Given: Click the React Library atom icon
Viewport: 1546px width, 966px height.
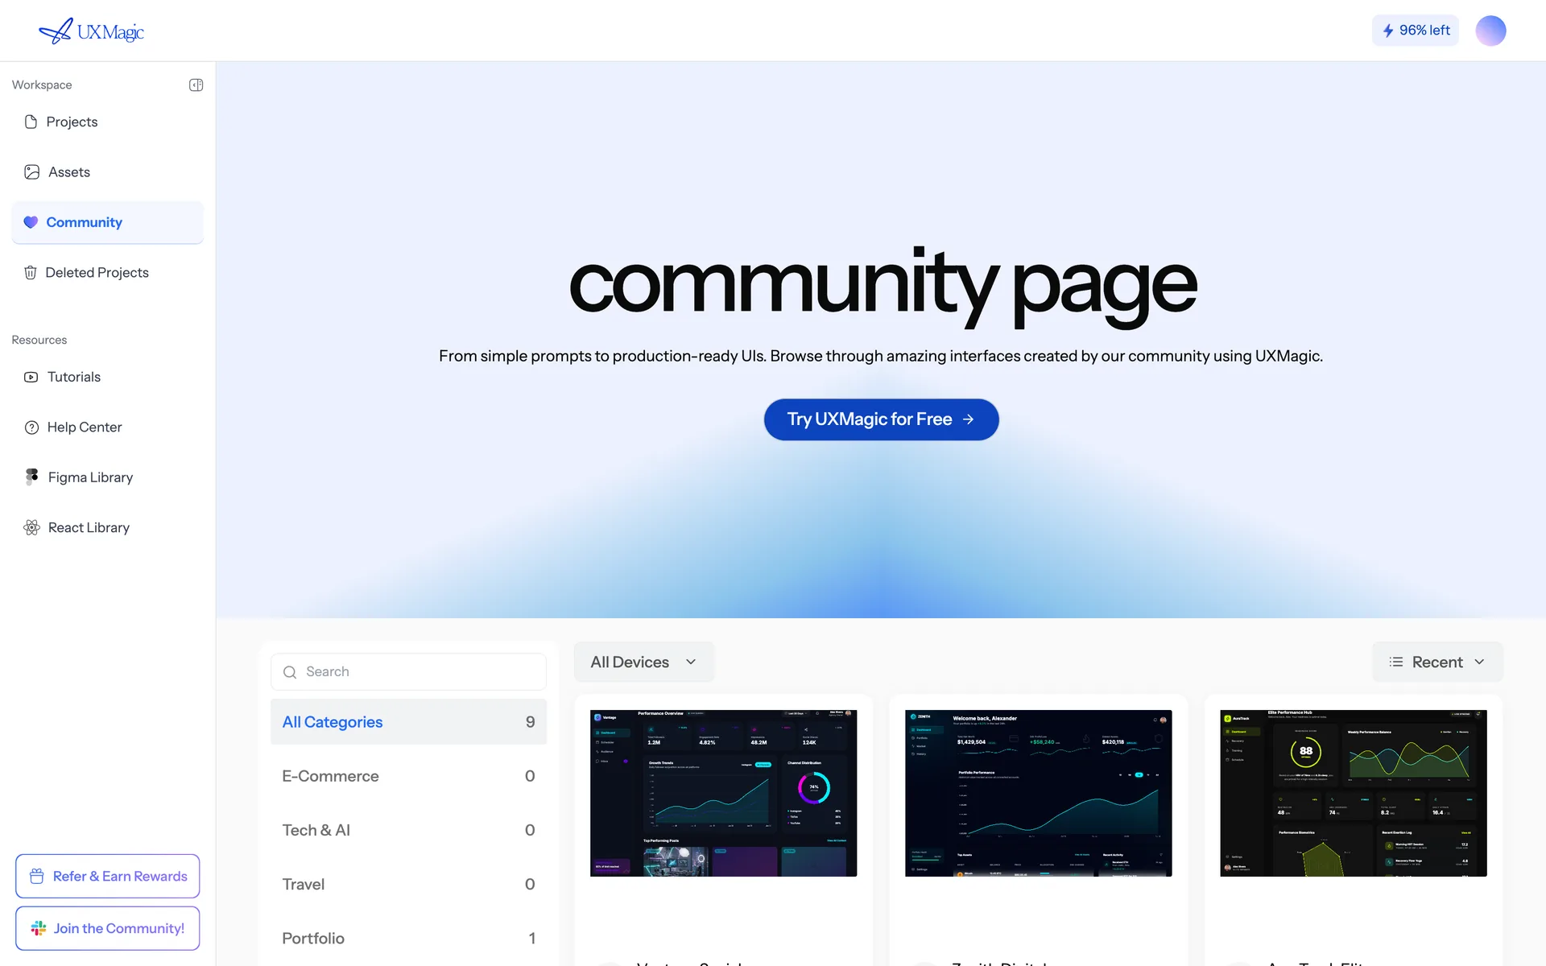Looking at the screenshot, I should tap(31, 527).
